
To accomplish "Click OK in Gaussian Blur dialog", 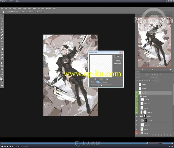I will (118, 56).
